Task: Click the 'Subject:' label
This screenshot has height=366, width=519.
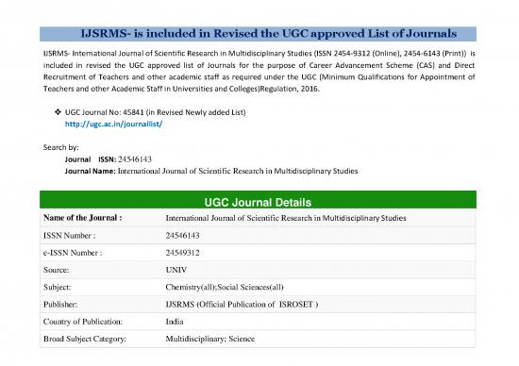Action: click(x=57, y=288)
